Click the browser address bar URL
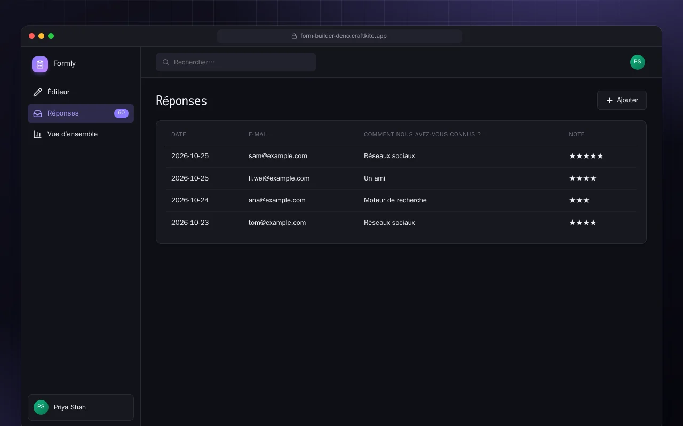Screen dimensions: 683x426 point(344,36)
